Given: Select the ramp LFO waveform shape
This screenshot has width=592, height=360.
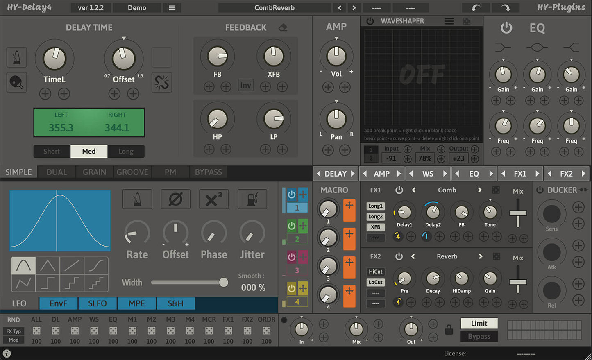Looking at the screenshot, I should point(72,265).
